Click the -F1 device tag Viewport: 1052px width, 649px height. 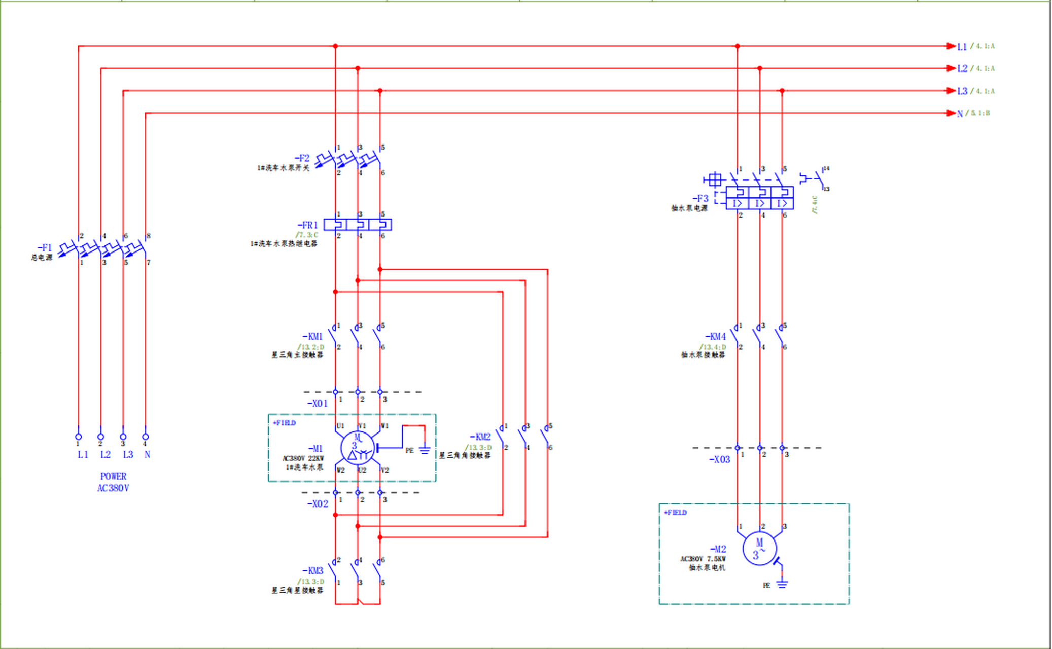tap(45, 248)
